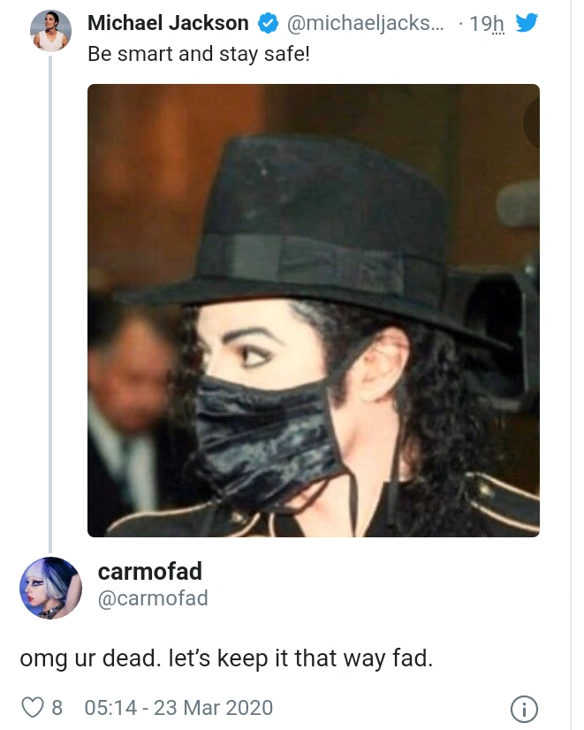Click the @carmofad handle
The image size is (584, 730).
tap(153, 598)
